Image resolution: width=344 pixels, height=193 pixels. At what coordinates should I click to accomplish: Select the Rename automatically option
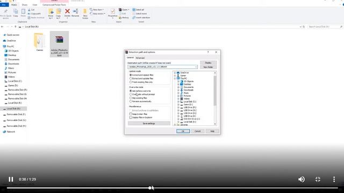pos(131,101)
